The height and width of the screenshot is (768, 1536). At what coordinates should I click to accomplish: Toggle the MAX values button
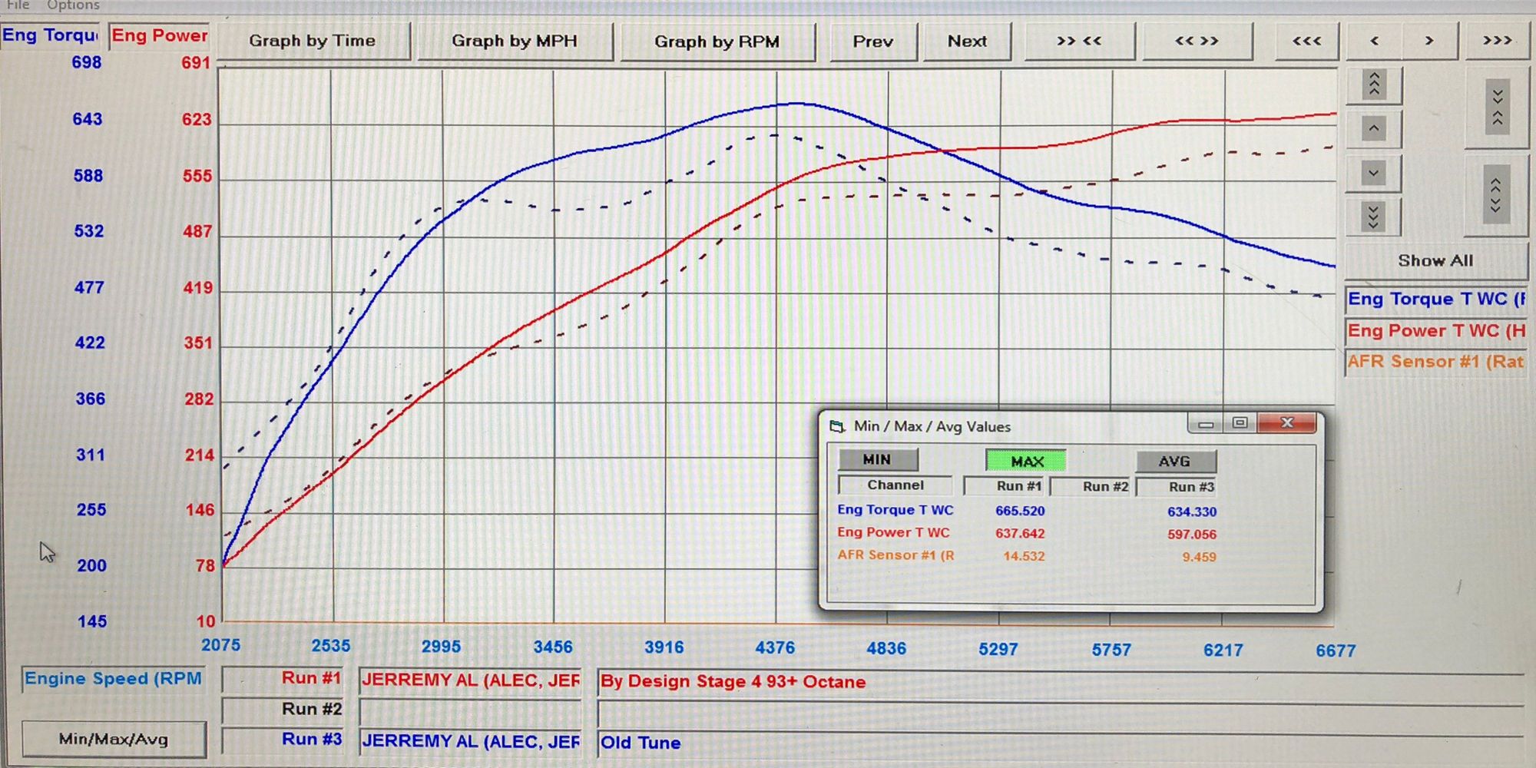click(1026, 461)
